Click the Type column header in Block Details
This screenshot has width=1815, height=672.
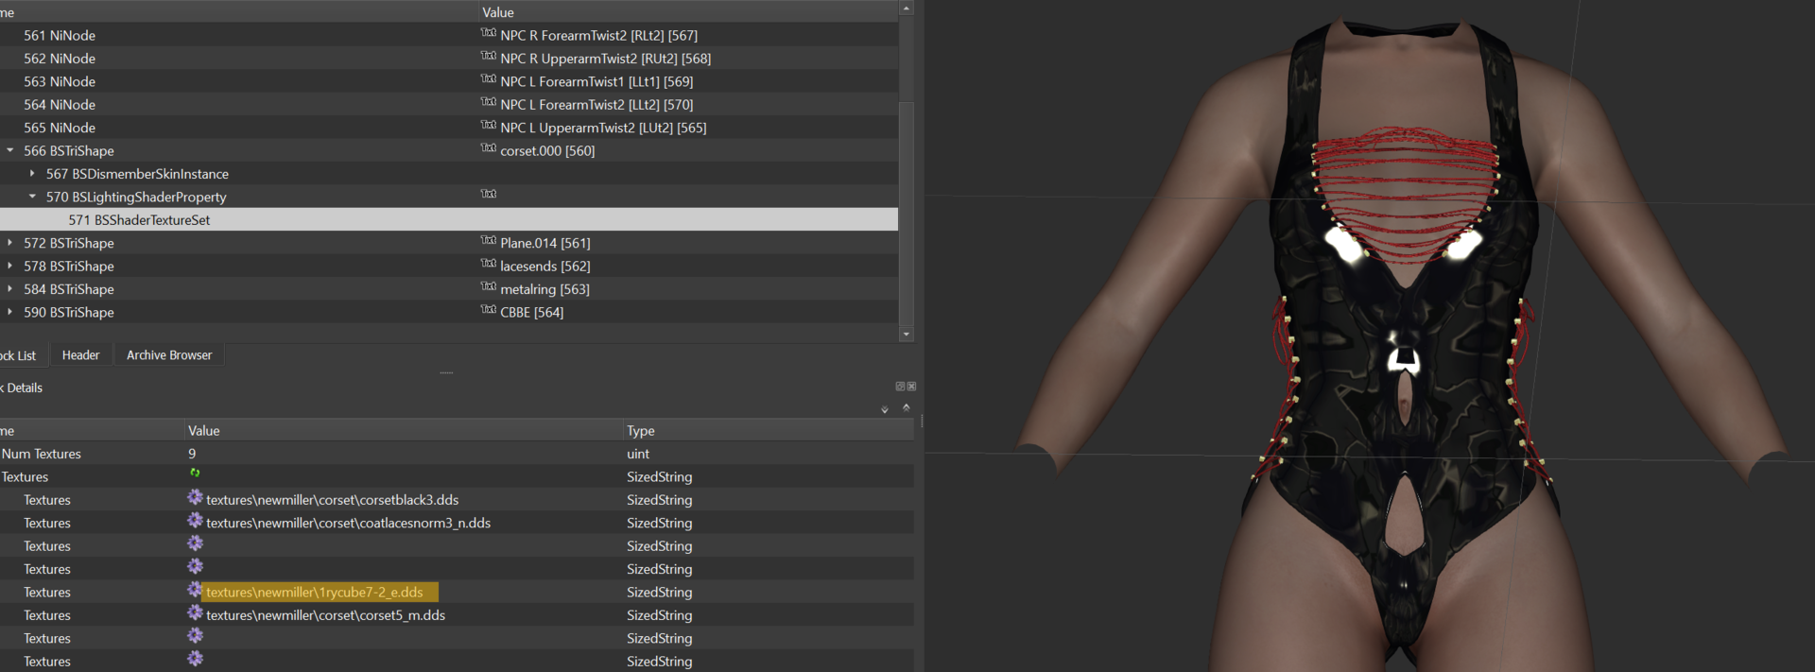(769, 430)
